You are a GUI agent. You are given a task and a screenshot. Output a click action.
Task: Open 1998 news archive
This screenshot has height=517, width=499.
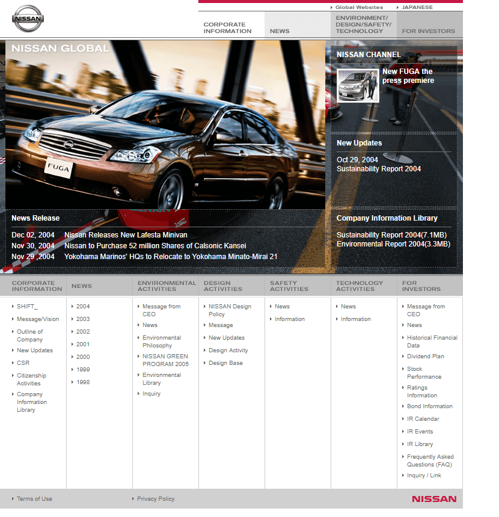pyautogui.click(x=83, y=382)
